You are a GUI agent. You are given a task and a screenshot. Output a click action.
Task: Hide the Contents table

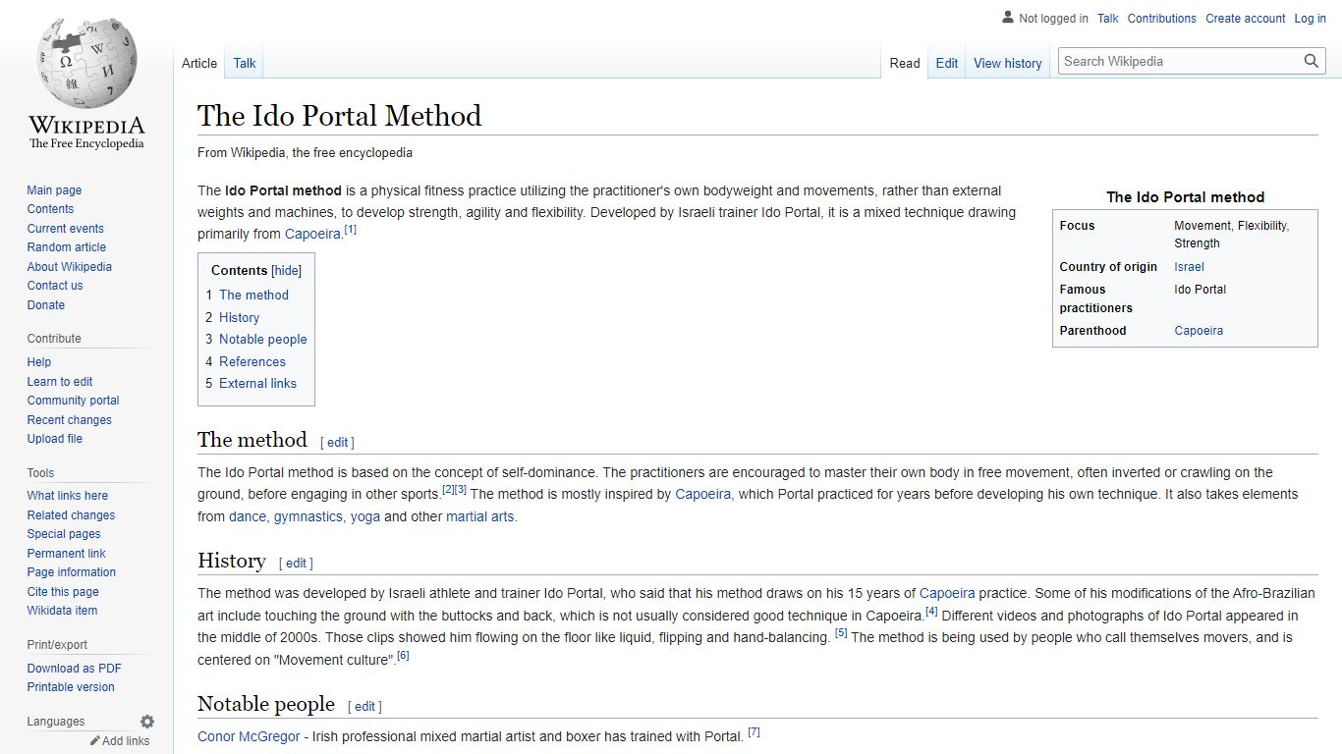(287, 271)
